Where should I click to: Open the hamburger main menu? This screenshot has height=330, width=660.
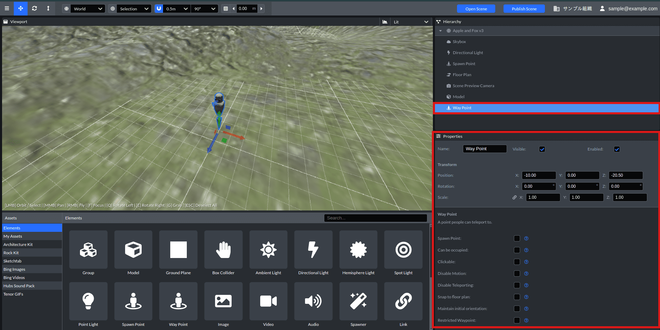point(7,8)
